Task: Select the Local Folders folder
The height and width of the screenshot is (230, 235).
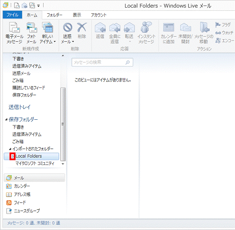Action: coord(31,156)
